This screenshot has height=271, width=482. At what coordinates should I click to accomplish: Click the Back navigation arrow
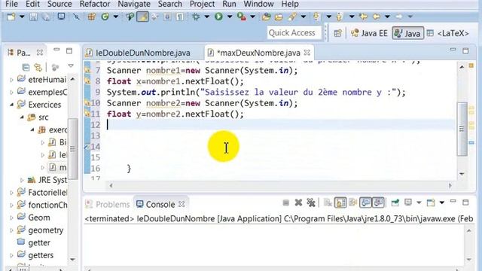coord(377,17)
